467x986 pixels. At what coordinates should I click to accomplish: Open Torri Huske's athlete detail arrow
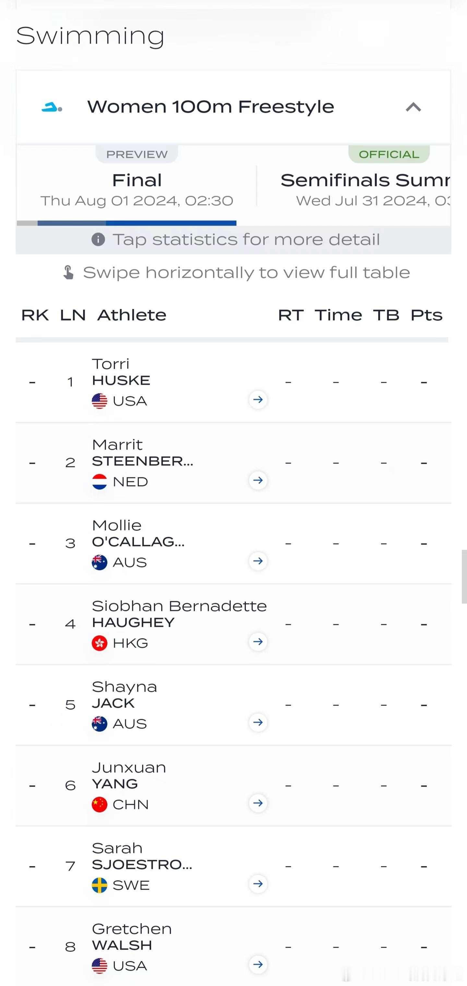258,400
